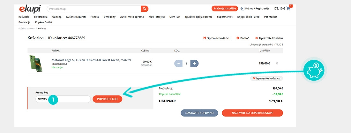The width and height of the screenshot is (351, 133).
Task: Select the Kupkov Outlet menu item
Action: [43, 22]
